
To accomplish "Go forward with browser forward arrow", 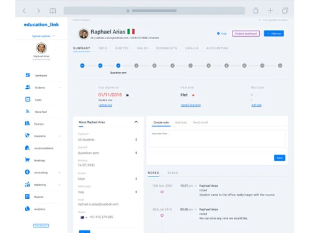I will tap(38, 11).
